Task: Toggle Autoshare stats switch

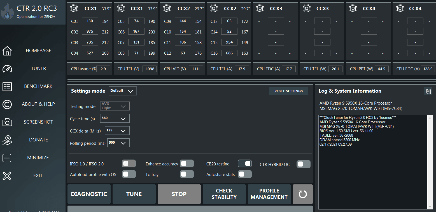Action: (x=245, y=174)
